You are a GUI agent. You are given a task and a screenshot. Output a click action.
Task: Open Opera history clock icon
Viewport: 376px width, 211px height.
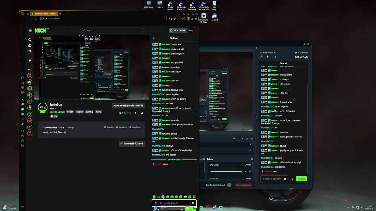point(23,136)
